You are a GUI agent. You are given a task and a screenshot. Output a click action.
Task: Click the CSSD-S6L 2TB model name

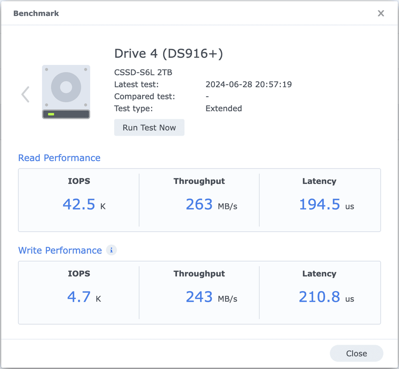[143, 72]
